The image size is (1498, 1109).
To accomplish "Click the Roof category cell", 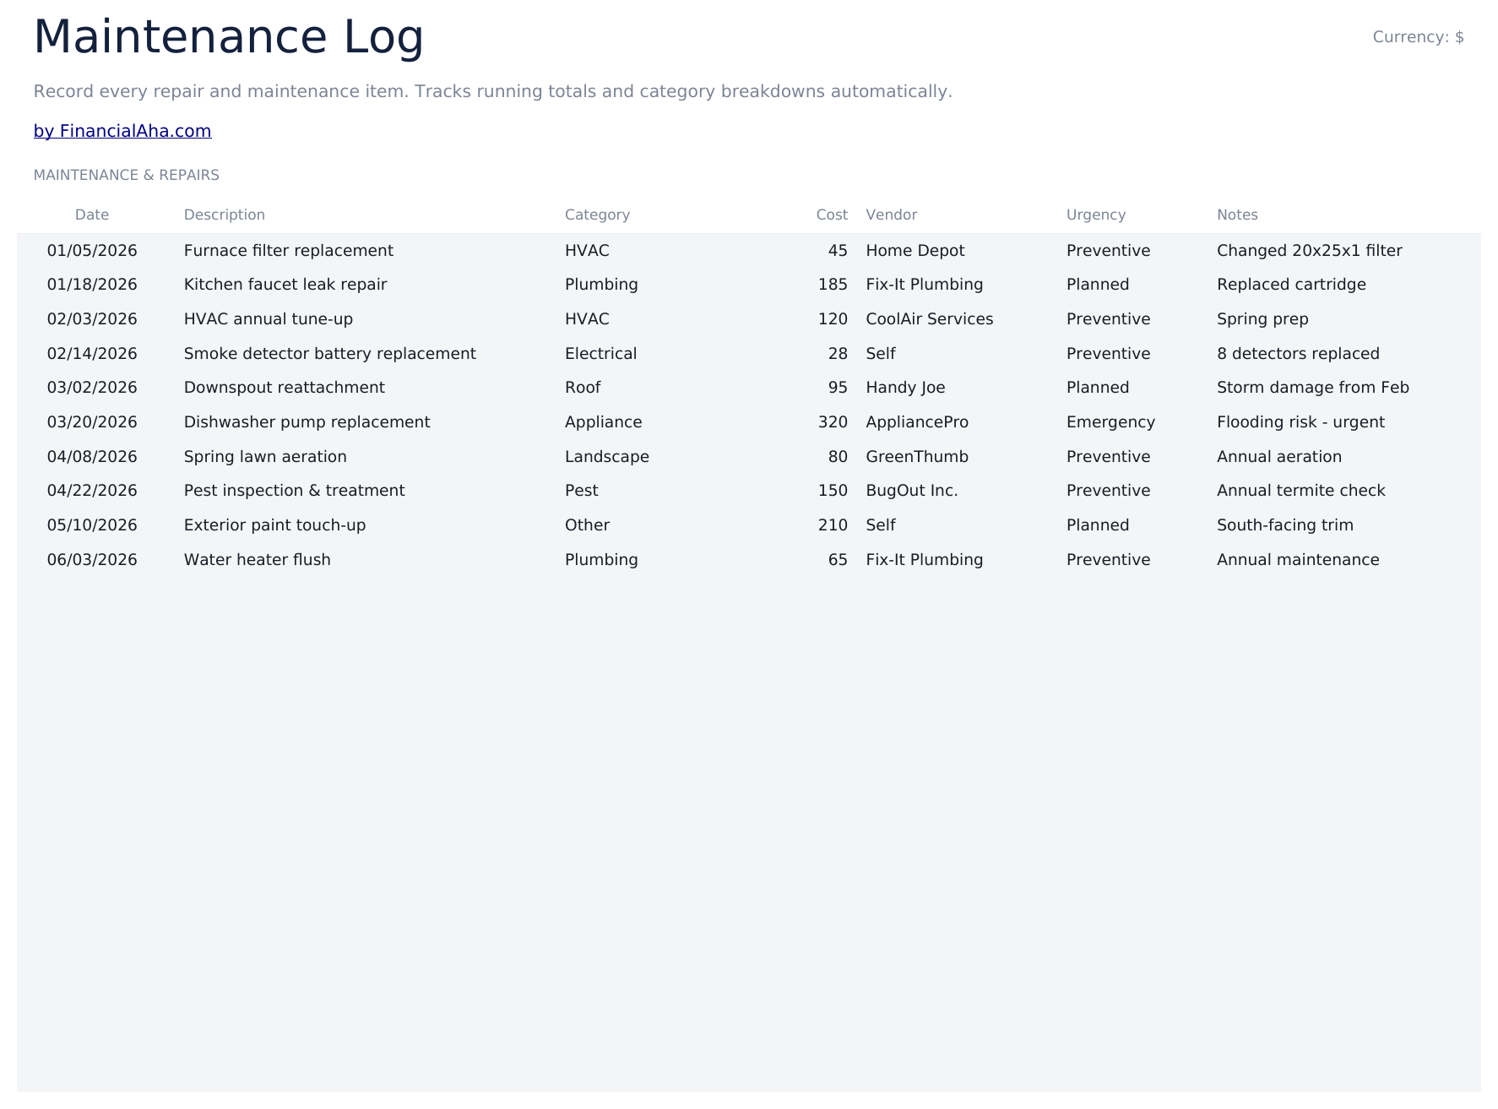I will coord(583,388).
